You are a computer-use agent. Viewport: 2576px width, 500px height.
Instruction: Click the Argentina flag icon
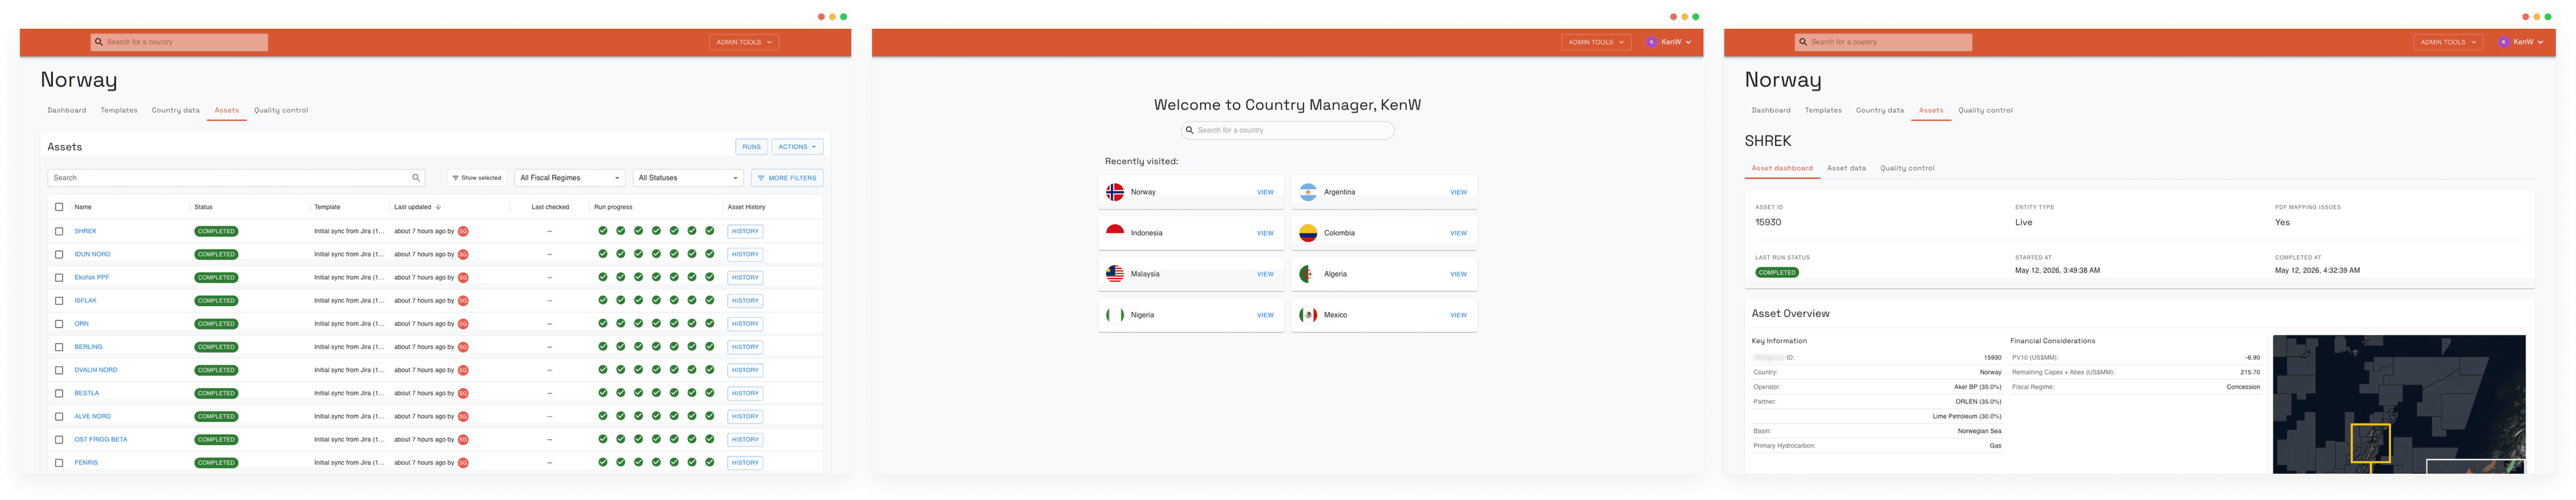pyautogui.click(x=1308, y=192)
